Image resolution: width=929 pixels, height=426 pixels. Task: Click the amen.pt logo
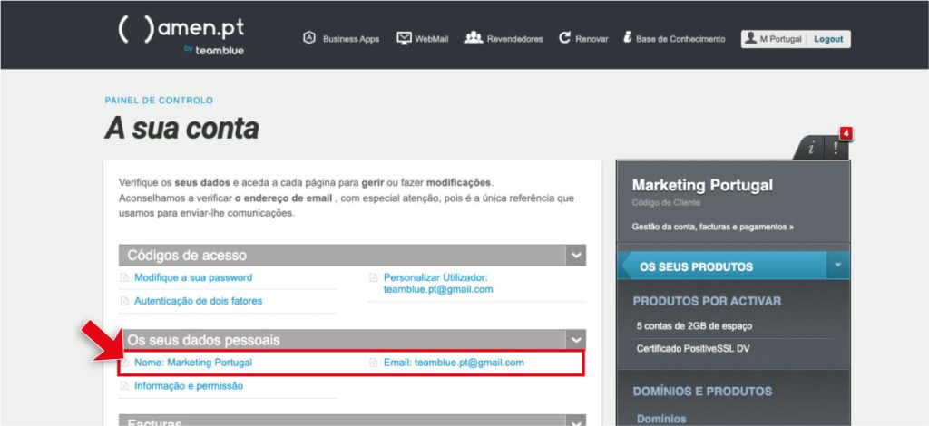[x=181, y=34]
